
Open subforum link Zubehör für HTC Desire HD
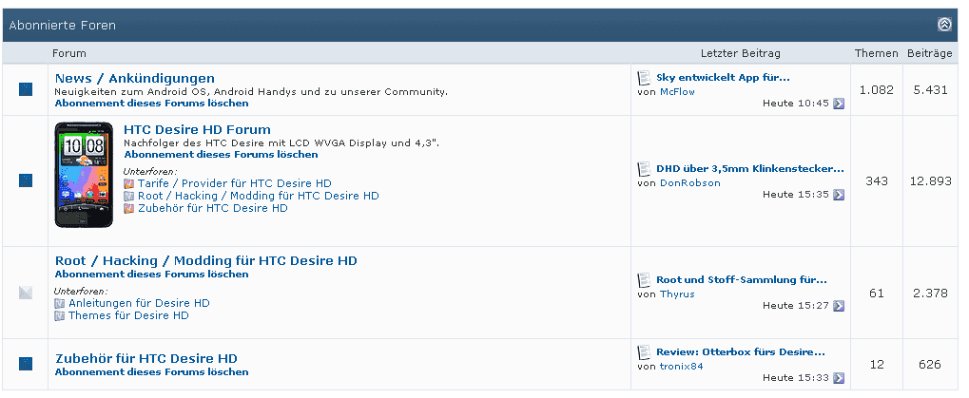[213, 208]
